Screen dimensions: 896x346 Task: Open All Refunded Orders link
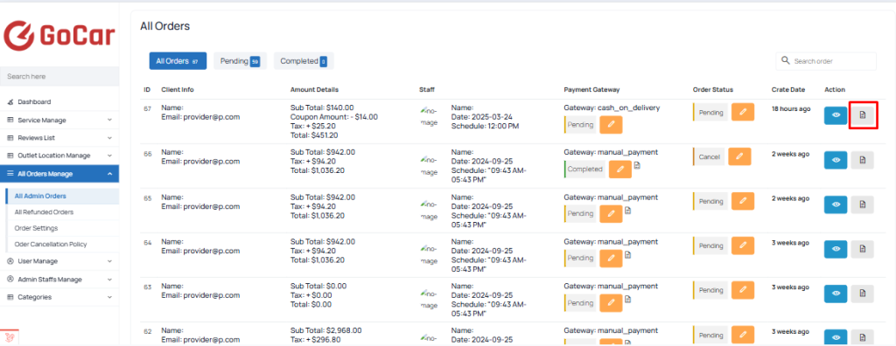pos(44,211)
